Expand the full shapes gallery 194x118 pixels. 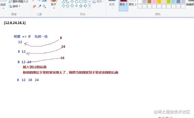(90, 6)
